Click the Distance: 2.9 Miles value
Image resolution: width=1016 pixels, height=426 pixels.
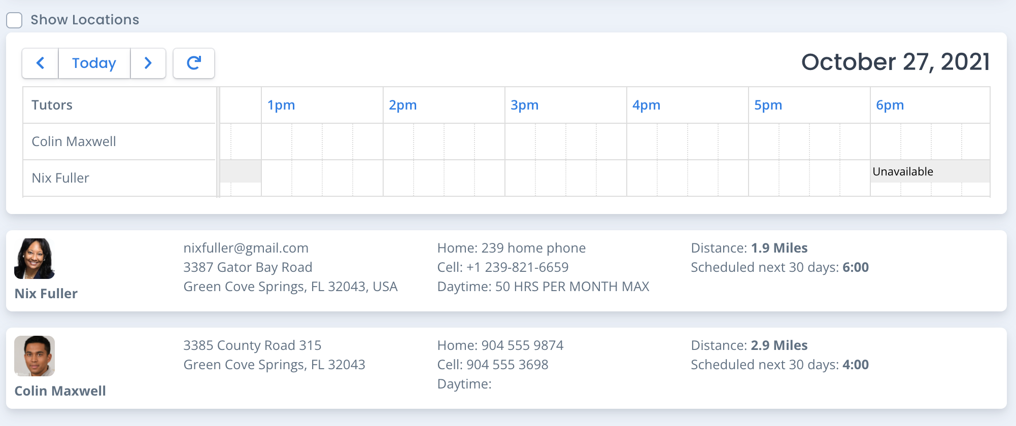[x=779, y=345]
